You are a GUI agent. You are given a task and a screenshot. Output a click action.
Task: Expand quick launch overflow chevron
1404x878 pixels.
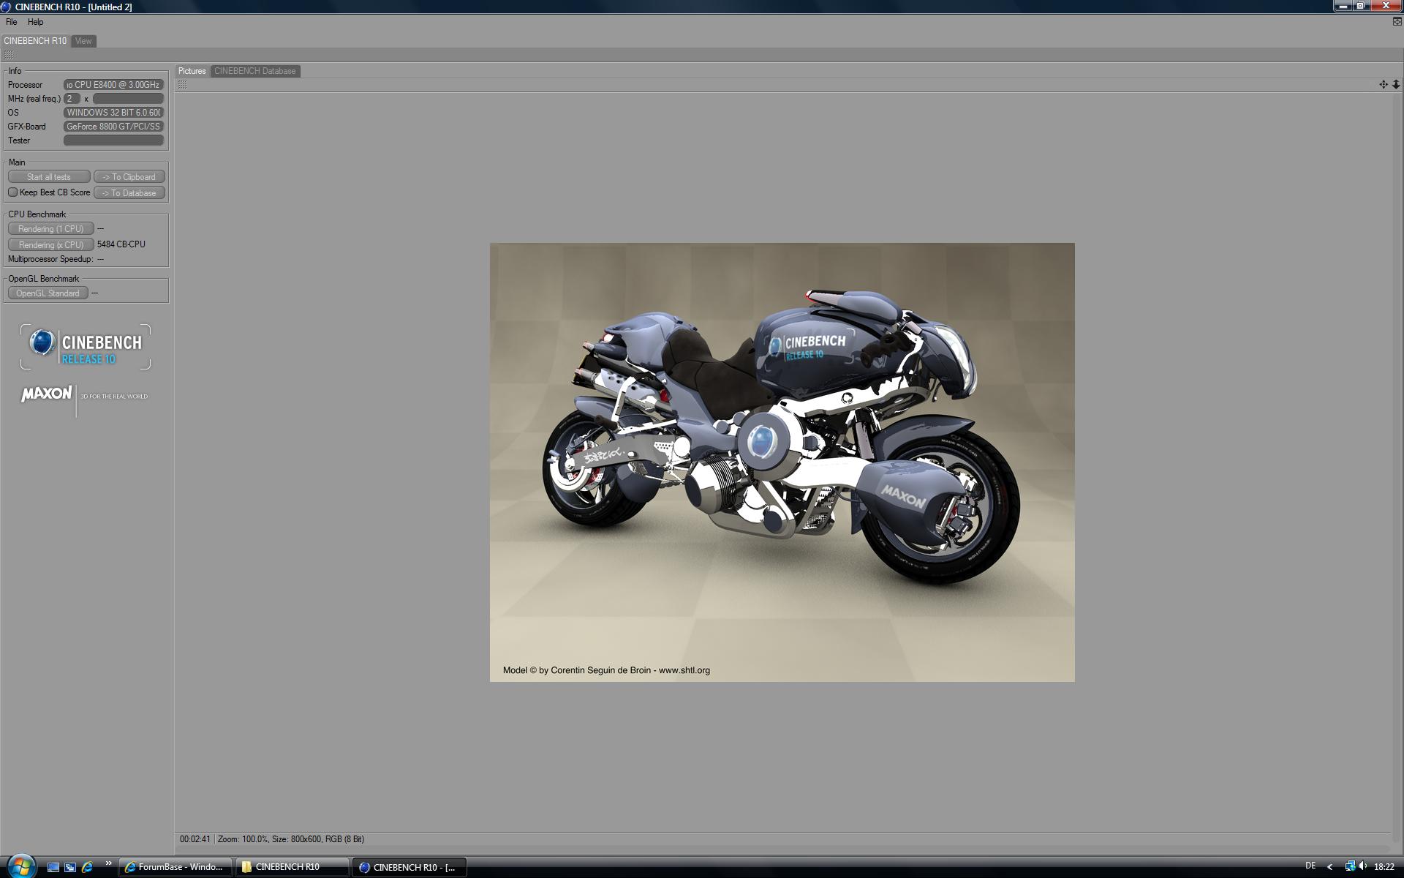click(109, 863)
